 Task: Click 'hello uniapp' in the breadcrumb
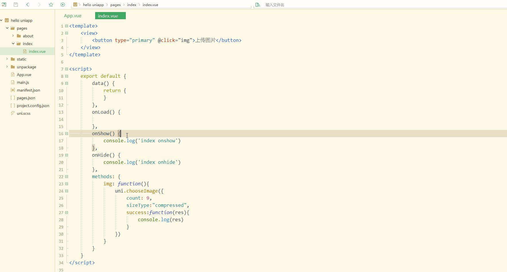pyautogui.click(x=93, y=5)
